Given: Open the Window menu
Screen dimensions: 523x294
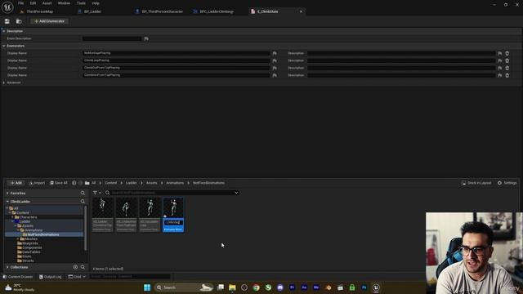Looking at the screenshot, I should [x=64, y=3].
